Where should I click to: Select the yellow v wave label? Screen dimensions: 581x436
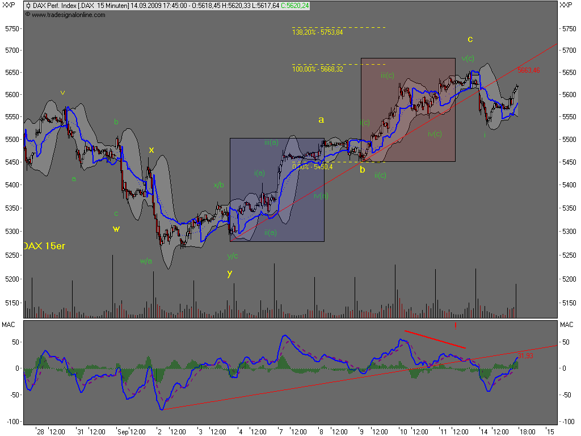[x=62, y=93]
